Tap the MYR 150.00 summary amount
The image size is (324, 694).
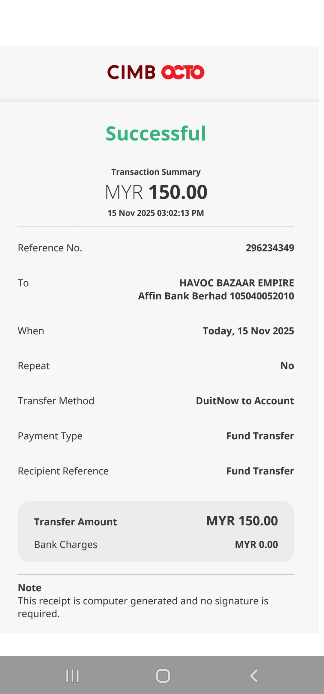point(156,192)
